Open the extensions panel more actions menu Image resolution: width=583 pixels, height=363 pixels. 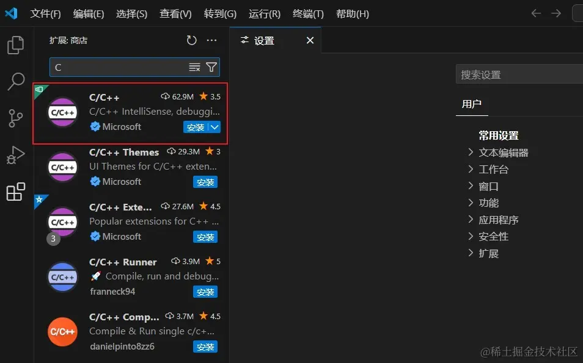pos(211,40)
